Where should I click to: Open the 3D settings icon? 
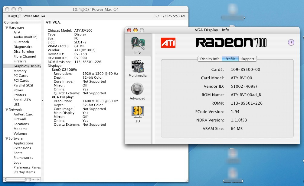(137, 114)
